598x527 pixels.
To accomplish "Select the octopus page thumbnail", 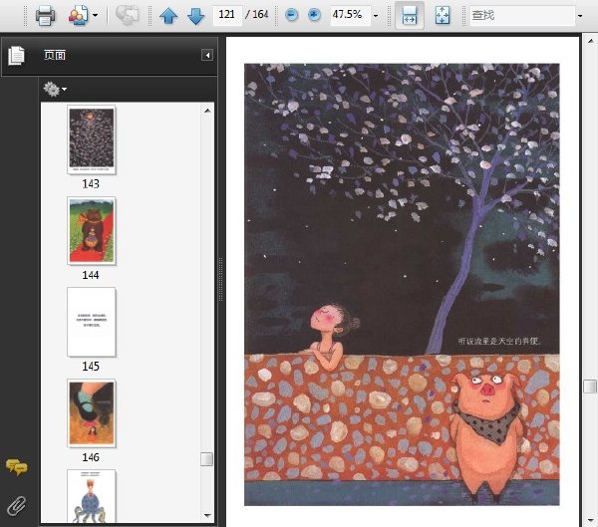I will (x=92, y=496).
